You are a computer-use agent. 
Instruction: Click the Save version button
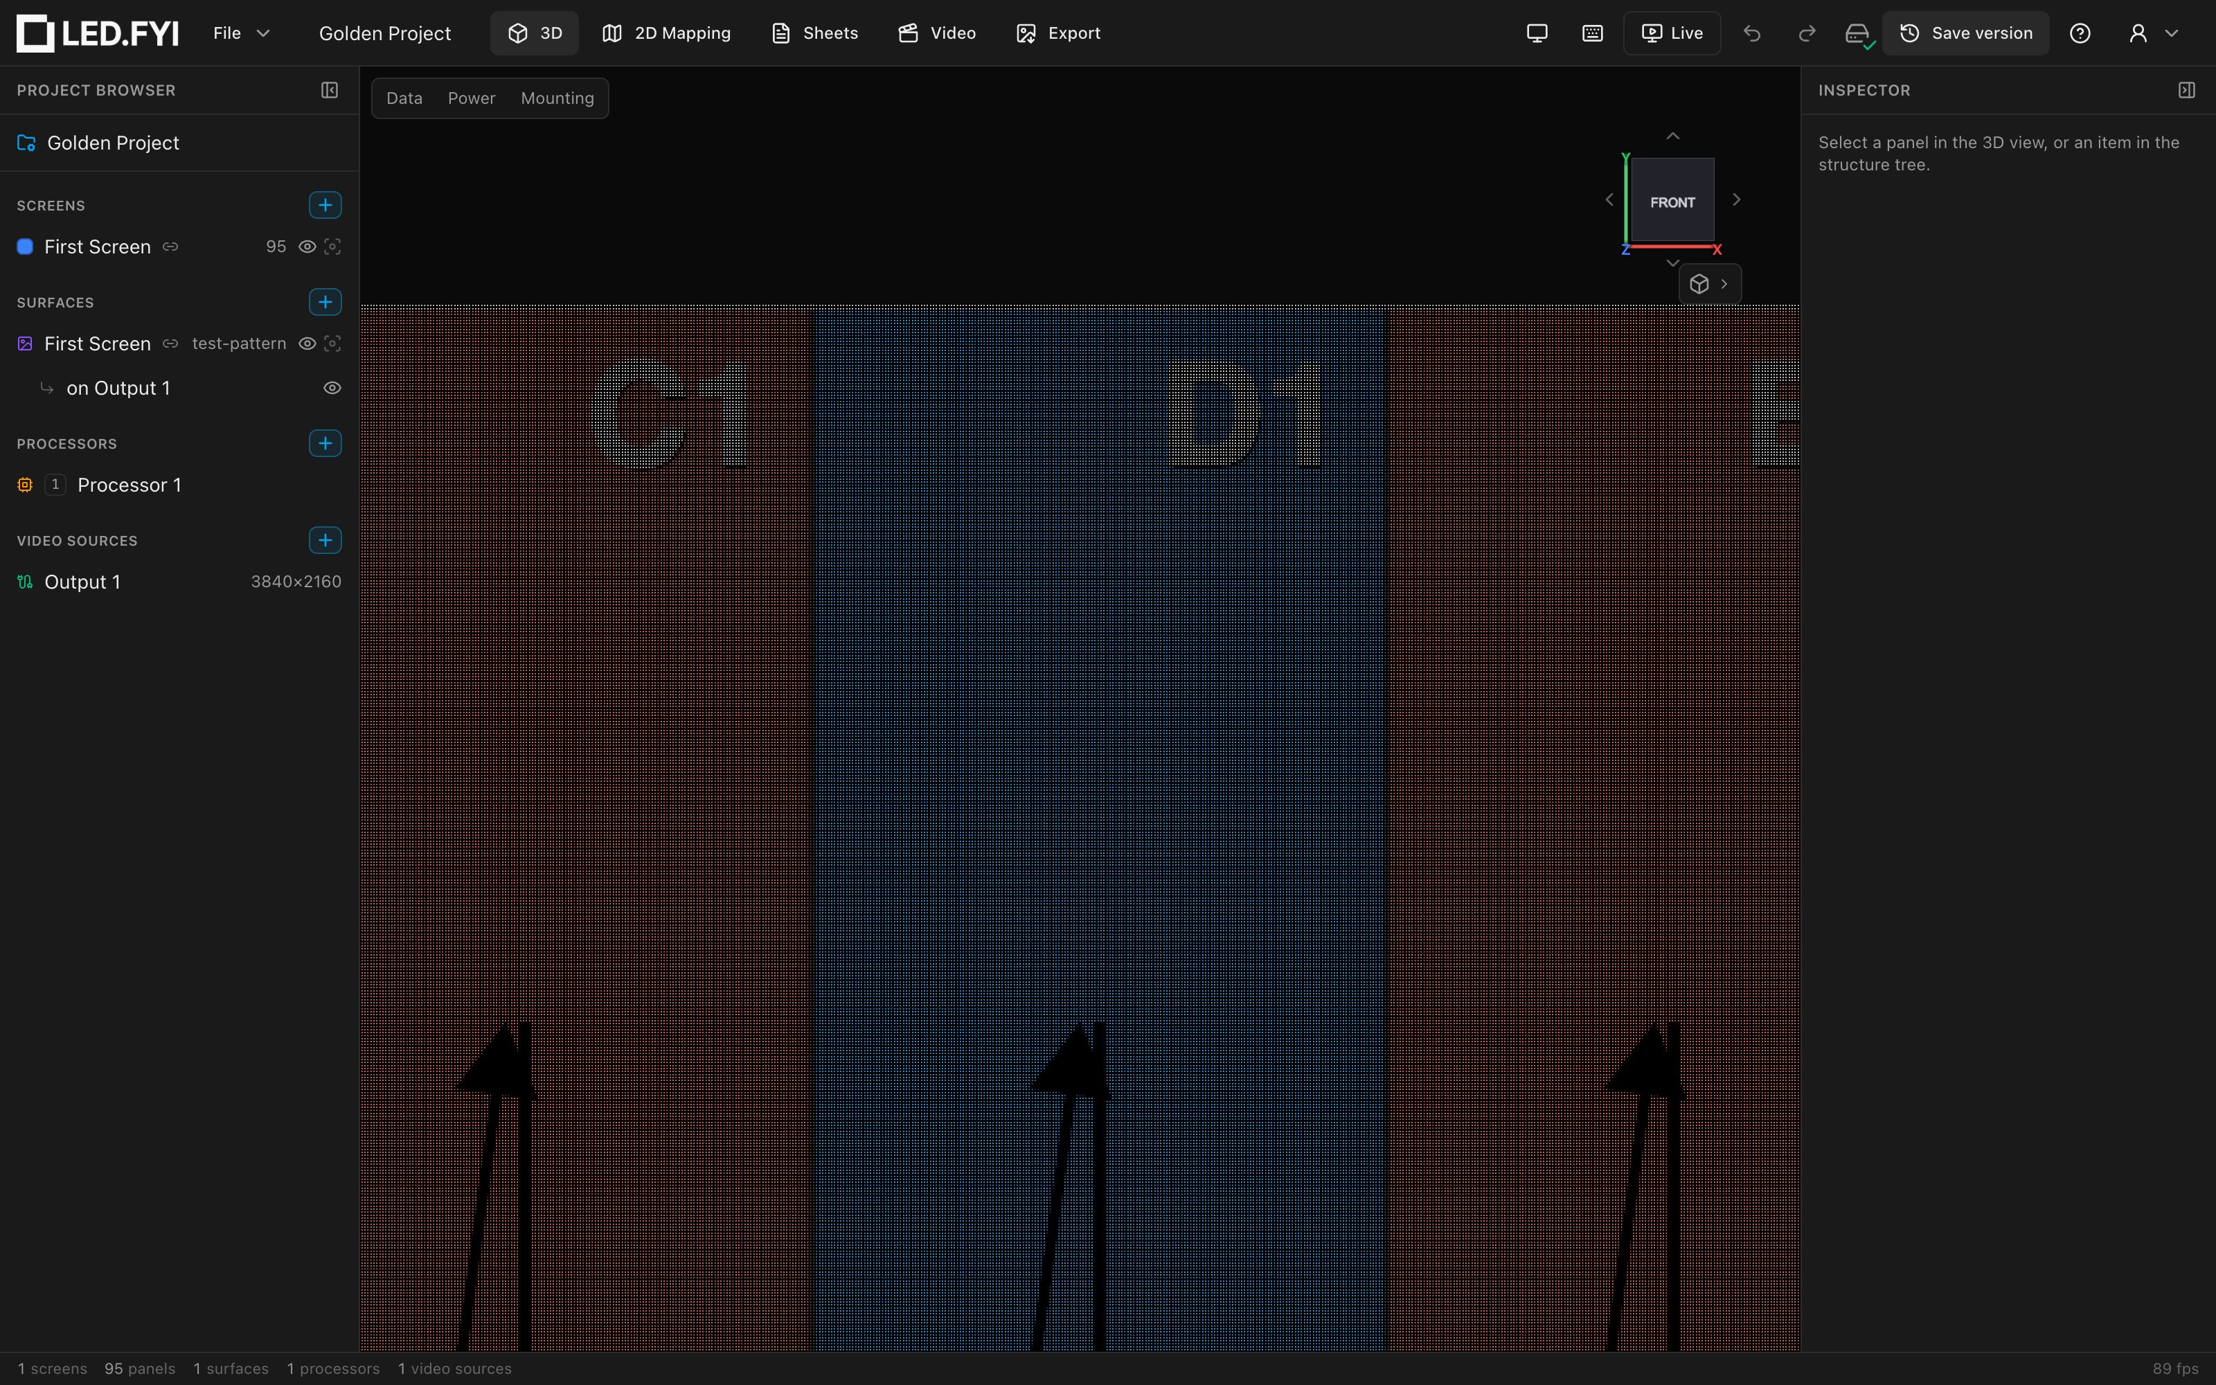pos(1965,33)
